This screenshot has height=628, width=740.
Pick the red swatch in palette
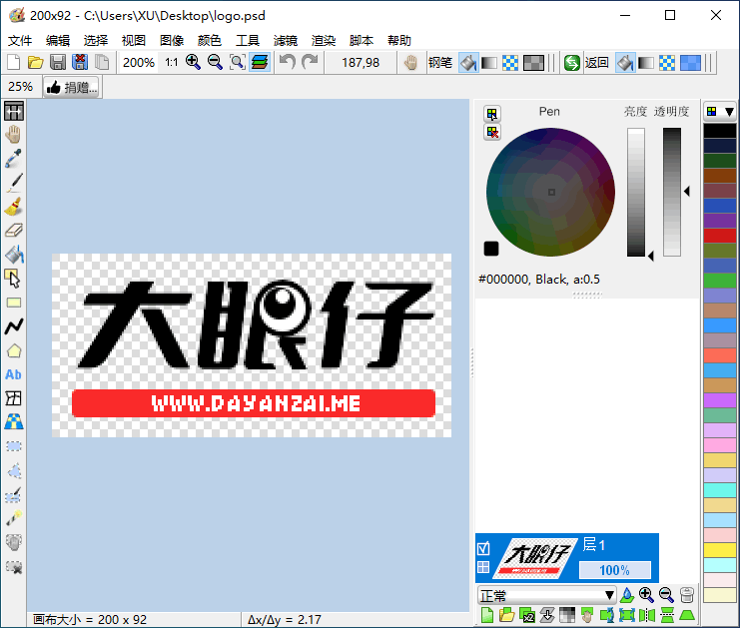pyautogui.click(x=720, y=235)
